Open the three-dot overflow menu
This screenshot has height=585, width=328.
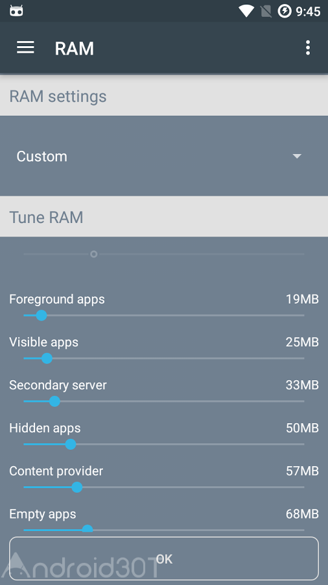(307, 48)
